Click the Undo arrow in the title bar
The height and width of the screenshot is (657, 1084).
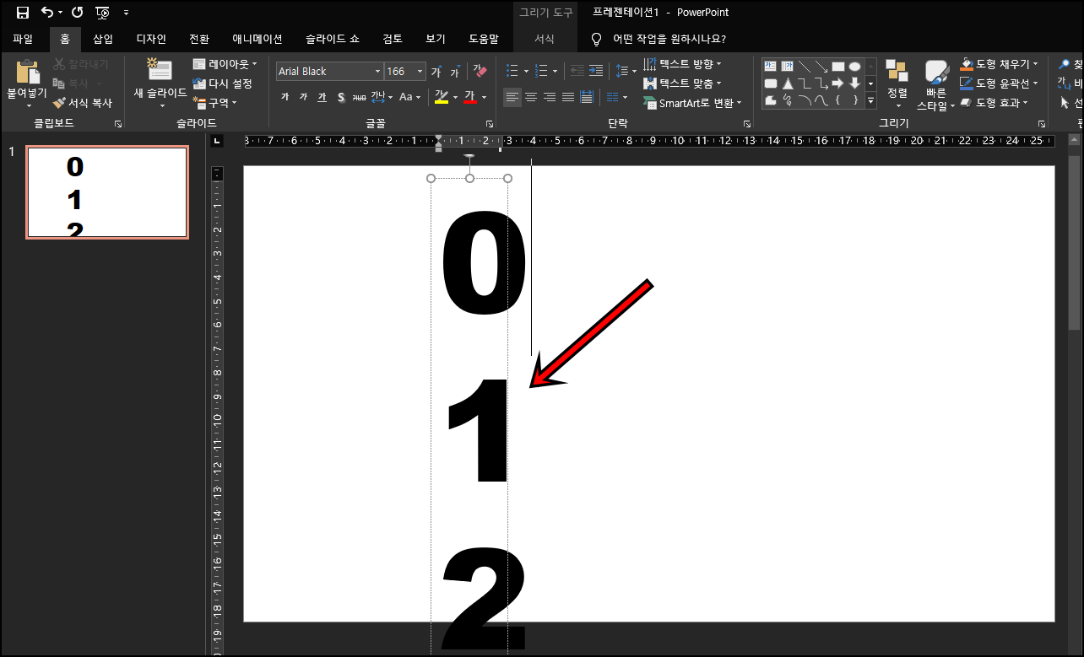point(48,13)
